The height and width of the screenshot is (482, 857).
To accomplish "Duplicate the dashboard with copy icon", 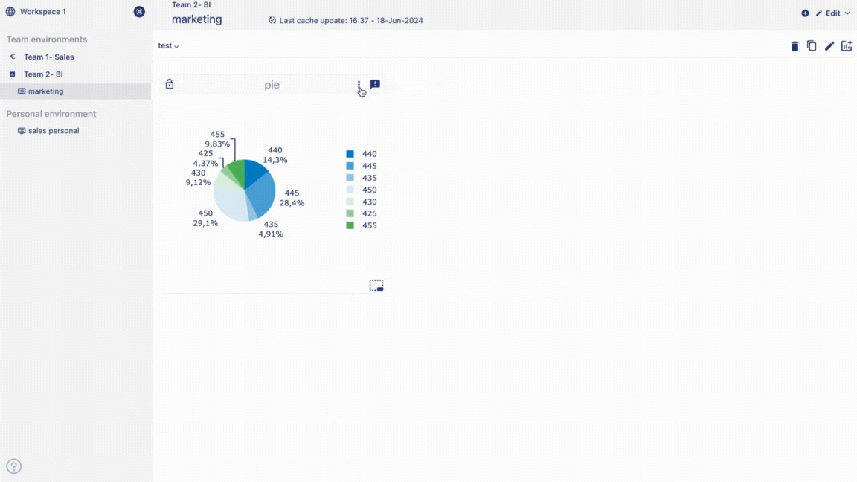I will (x=812, y=46).
